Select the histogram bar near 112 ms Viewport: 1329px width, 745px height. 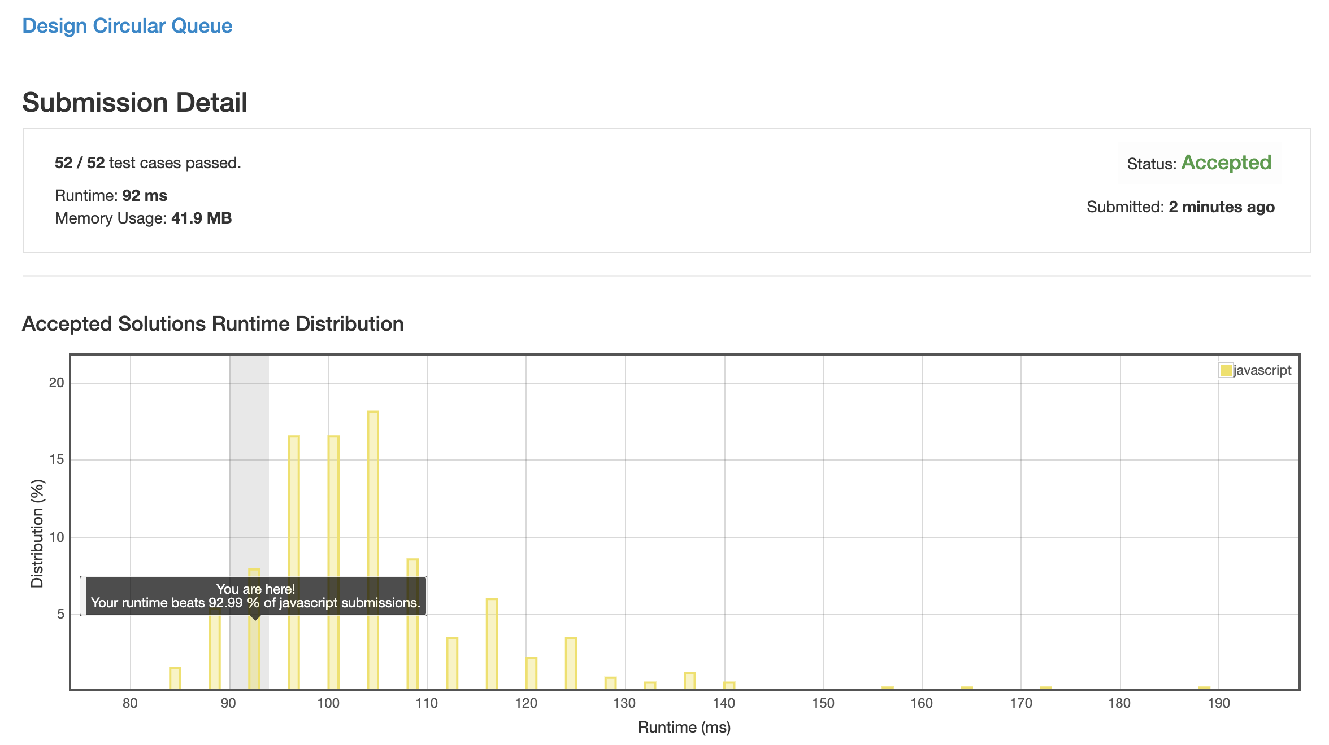[x=452, y=664]
